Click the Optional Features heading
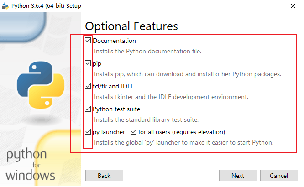This screenshot has width=304, height=187. 131,26
